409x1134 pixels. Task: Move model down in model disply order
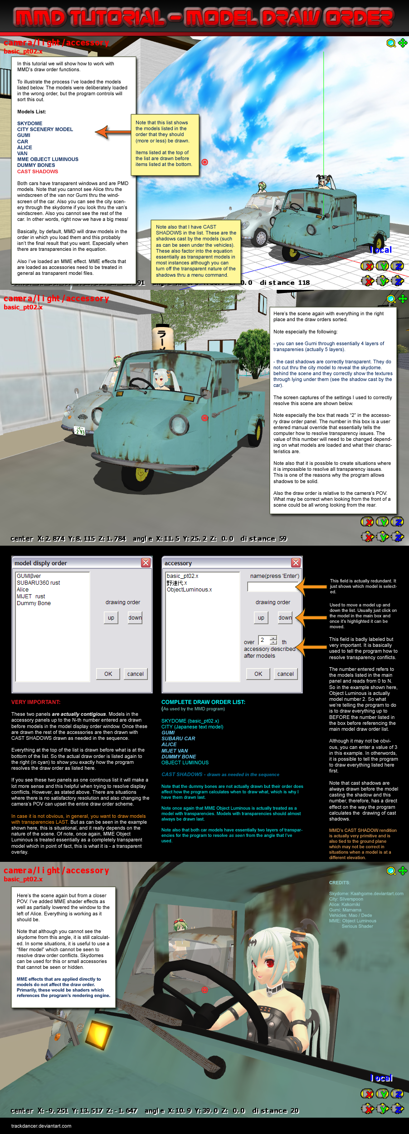[x=135, y=618]
